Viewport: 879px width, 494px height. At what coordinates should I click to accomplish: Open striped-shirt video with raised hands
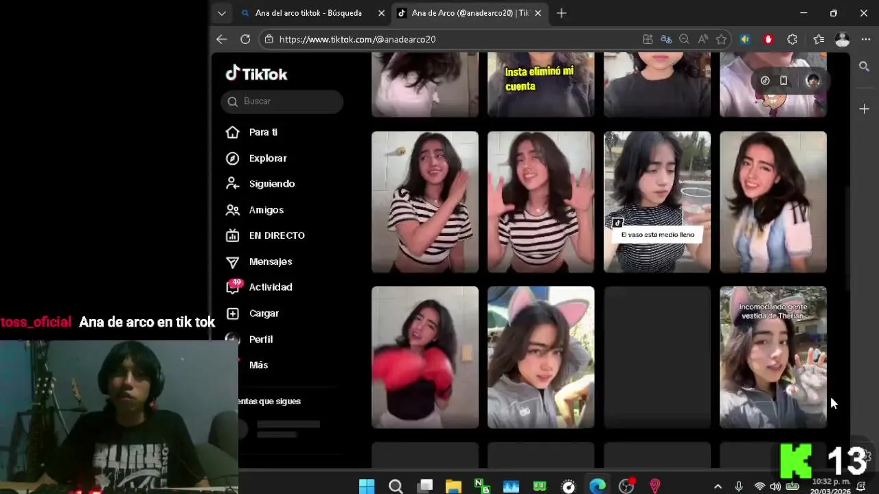pos(541,202)
